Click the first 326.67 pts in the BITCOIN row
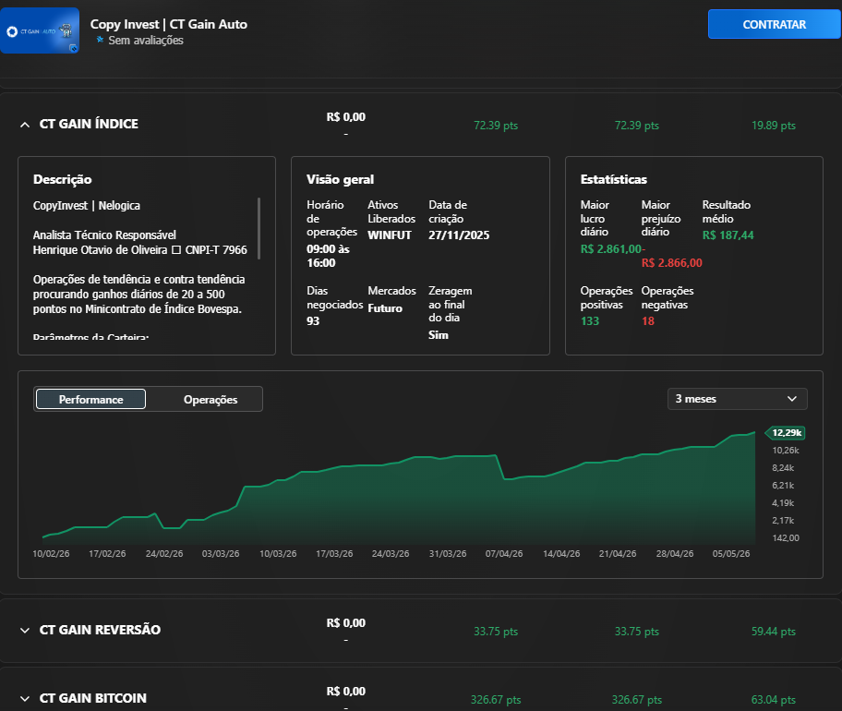This screenshot has width=842, height=711. 496,700
